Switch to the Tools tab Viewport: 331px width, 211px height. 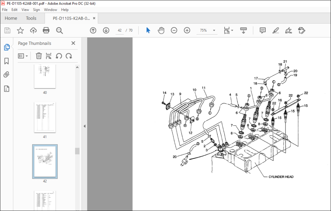31,18
